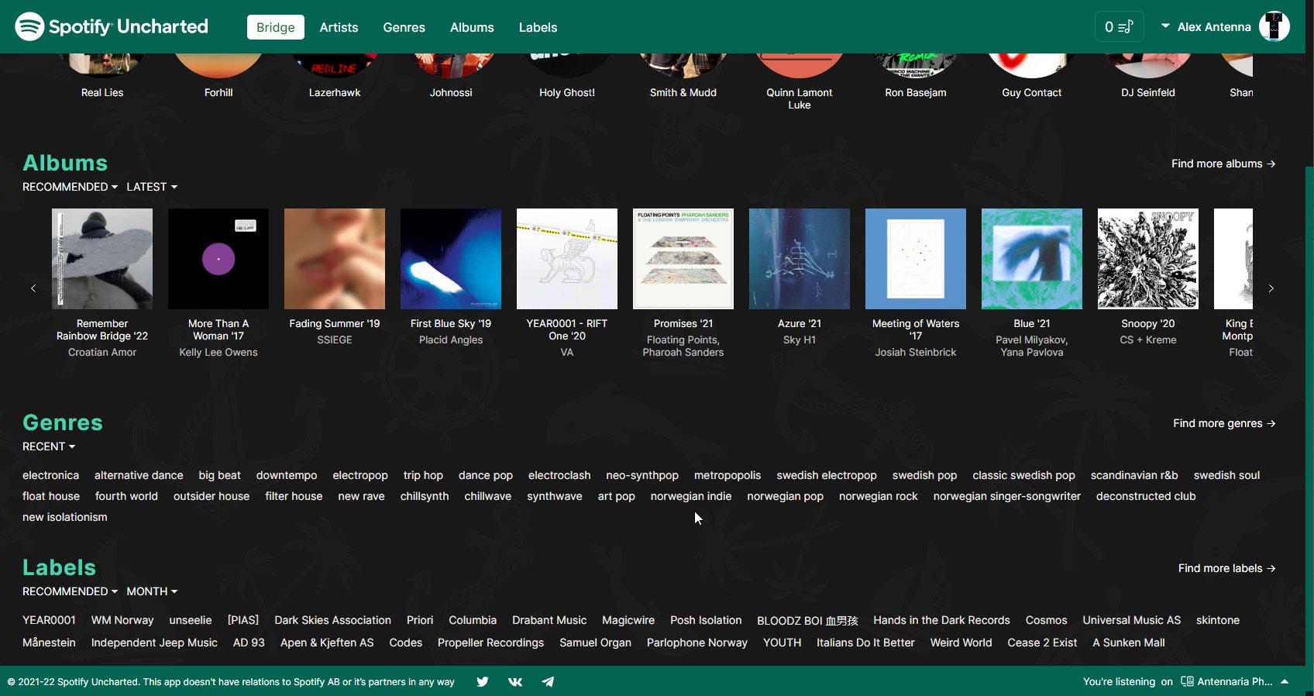The height and width of the screenshot is (696, 1314).
Task: Open YEAR0001 - RIFT One cover
Action: click(567, 259)
